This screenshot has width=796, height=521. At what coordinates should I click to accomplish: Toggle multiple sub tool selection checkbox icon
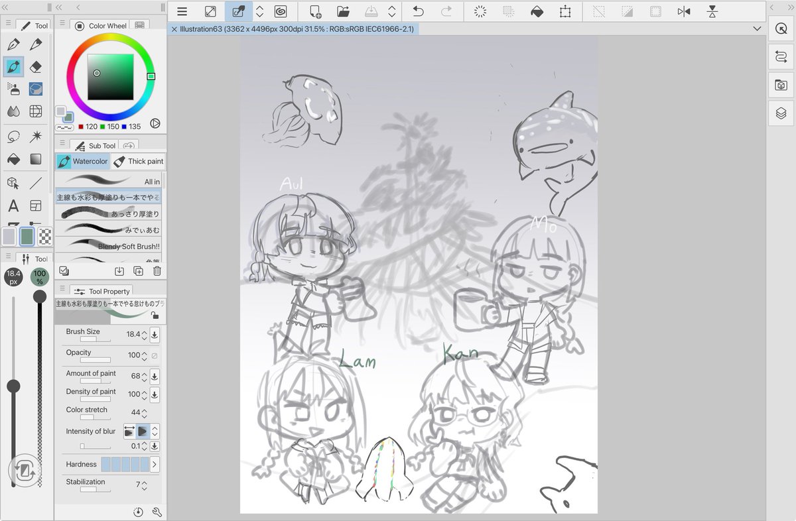click(x=64, y=270)
